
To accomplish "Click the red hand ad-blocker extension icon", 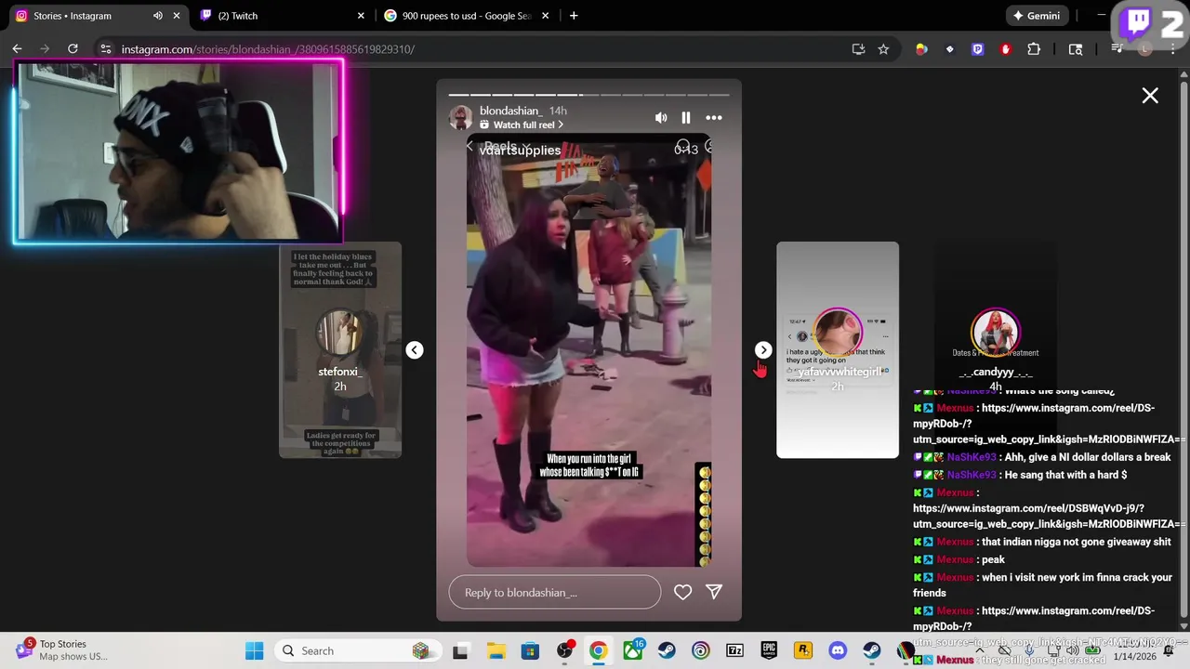I will click(x=1005, y=49).
